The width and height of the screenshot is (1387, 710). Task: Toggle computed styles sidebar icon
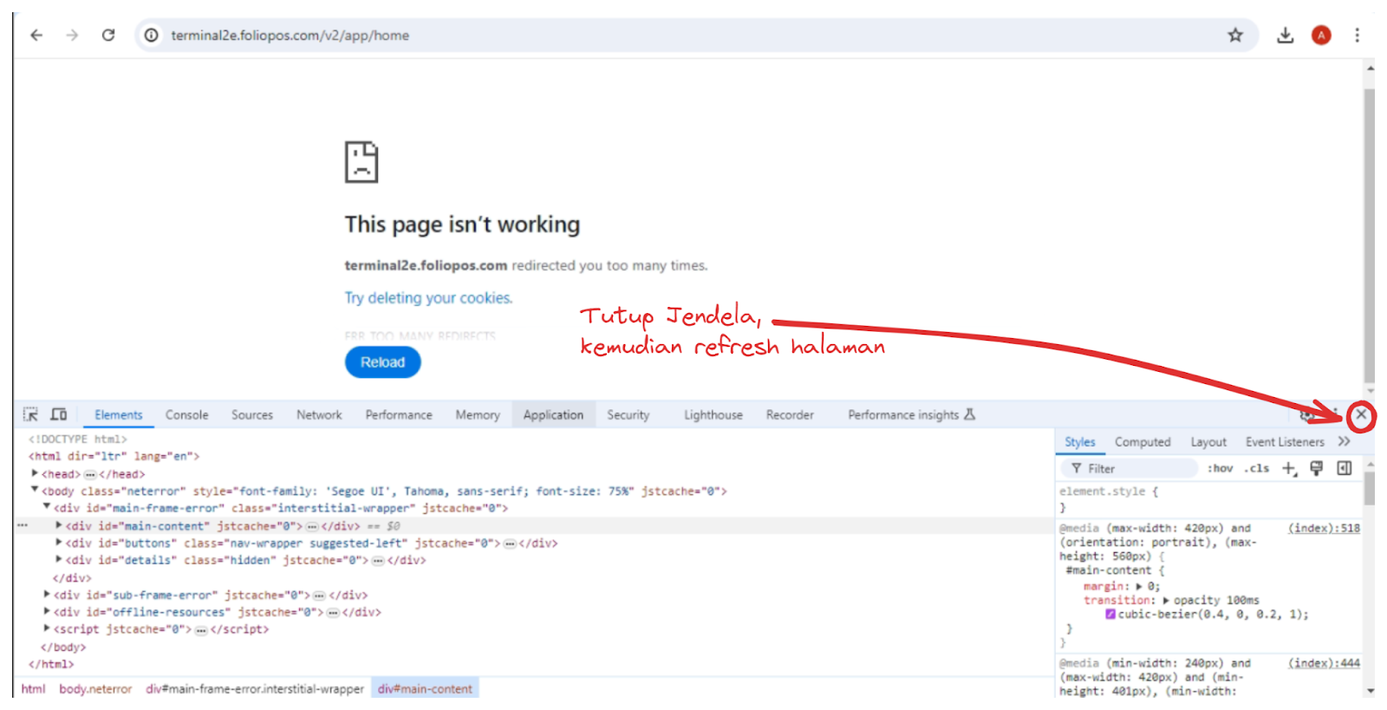point(1345,468)
